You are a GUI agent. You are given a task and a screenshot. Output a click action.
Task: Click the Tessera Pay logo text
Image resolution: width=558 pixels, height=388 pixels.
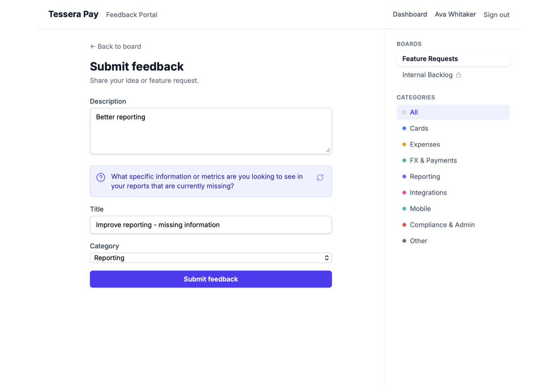pos(73,14)
